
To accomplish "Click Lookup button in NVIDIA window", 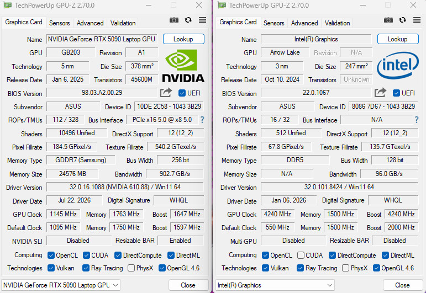I will [x=183, y=39].
